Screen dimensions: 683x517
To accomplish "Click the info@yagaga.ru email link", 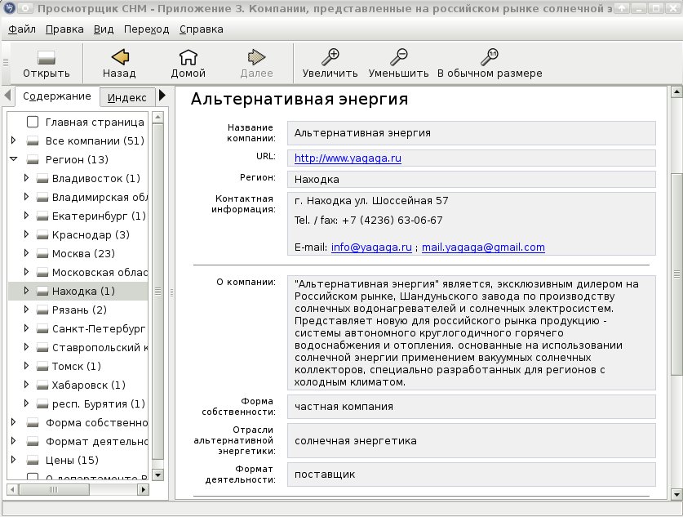I will point(371,247).
